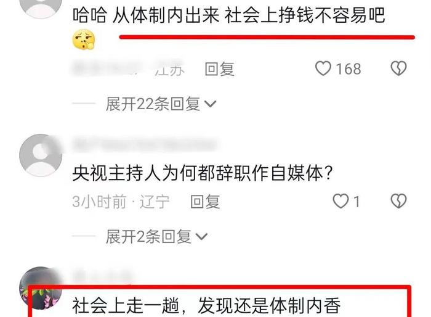Tap the chevron beside 展开22条回复
The width and height of the screenshot is (431, 317).
click(211, 104)
